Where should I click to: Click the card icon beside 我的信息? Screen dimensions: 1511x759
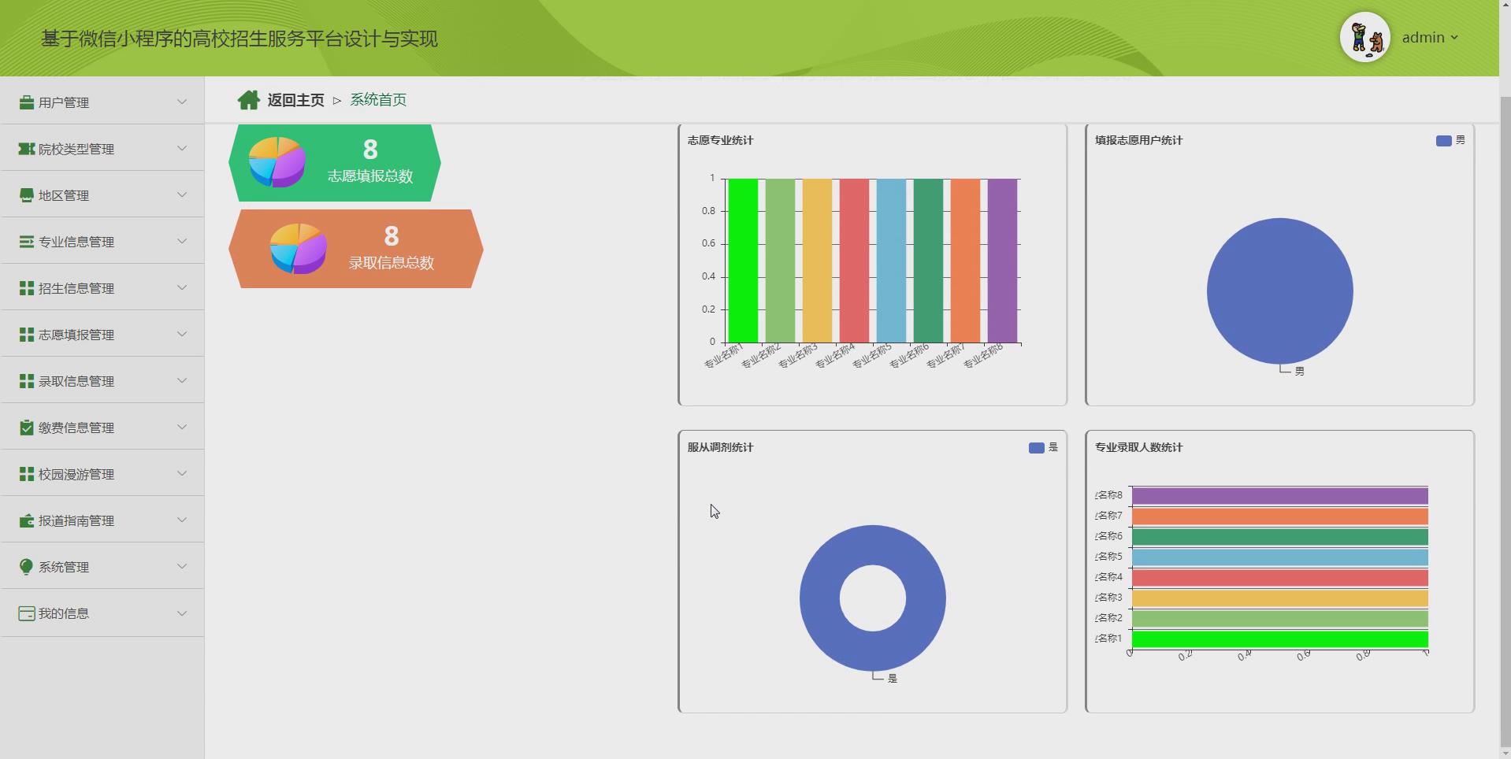26,613
